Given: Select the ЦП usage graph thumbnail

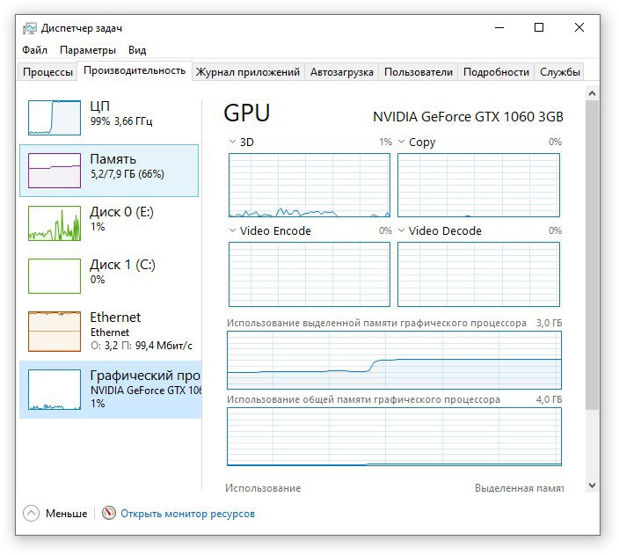Looking at the screenshot, I should [x=55, y=118].
